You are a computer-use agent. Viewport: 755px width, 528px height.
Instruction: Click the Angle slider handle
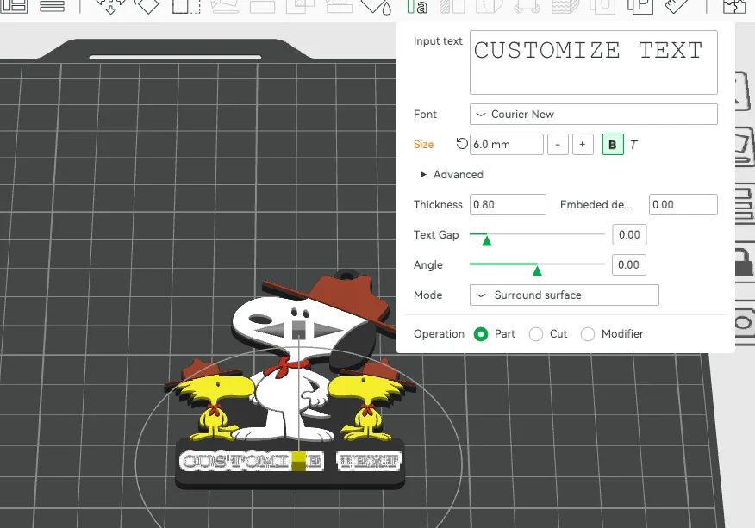(x=537, y=270)
